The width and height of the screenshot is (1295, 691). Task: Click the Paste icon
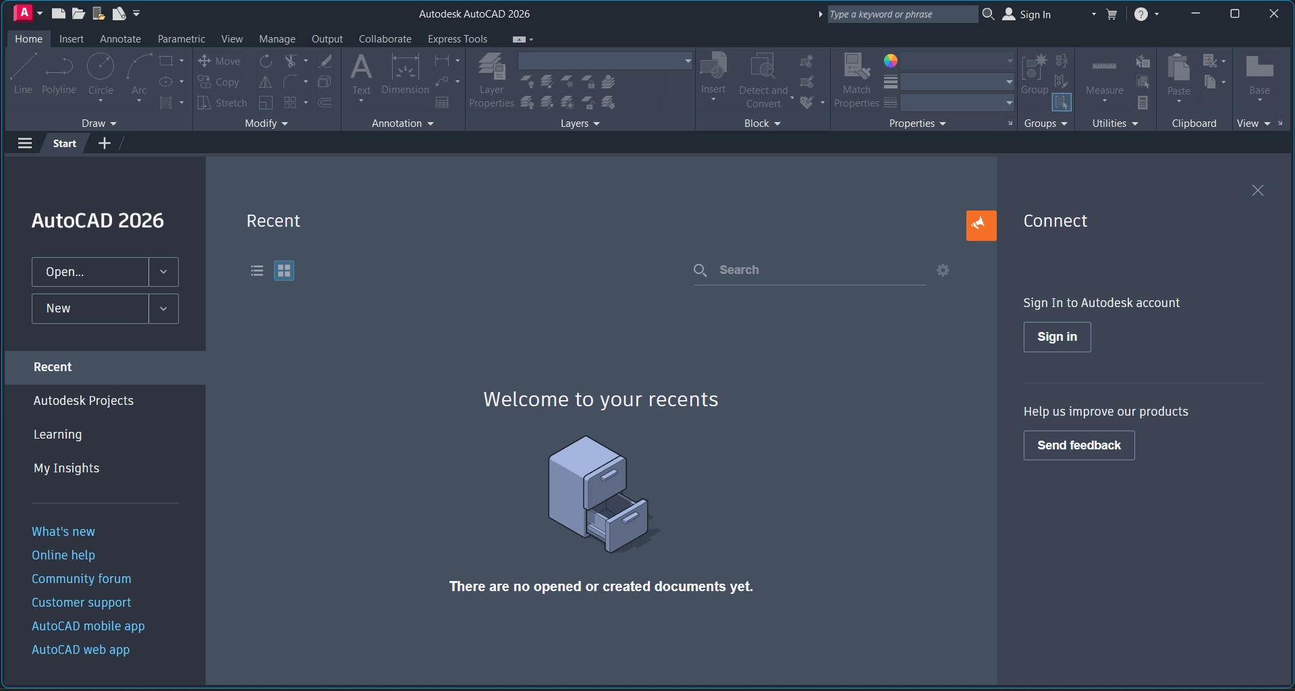[1179, 68]
